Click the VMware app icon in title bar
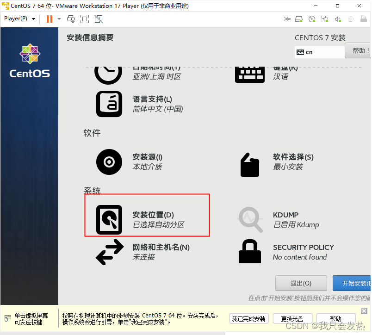 coord(6,6)
